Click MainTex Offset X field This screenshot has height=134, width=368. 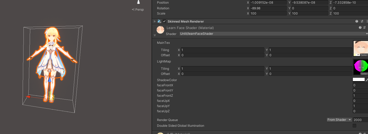[x=222, y=55]
